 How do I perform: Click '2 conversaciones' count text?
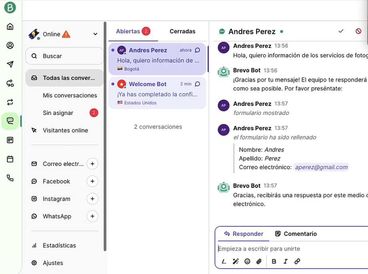pos(158,127)
